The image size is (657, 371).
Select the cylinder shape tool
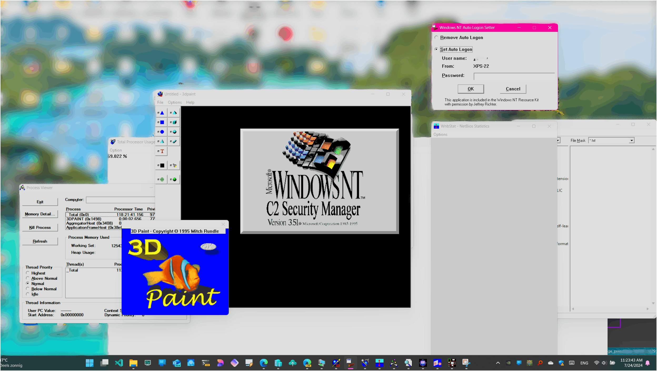coord(174,142)
